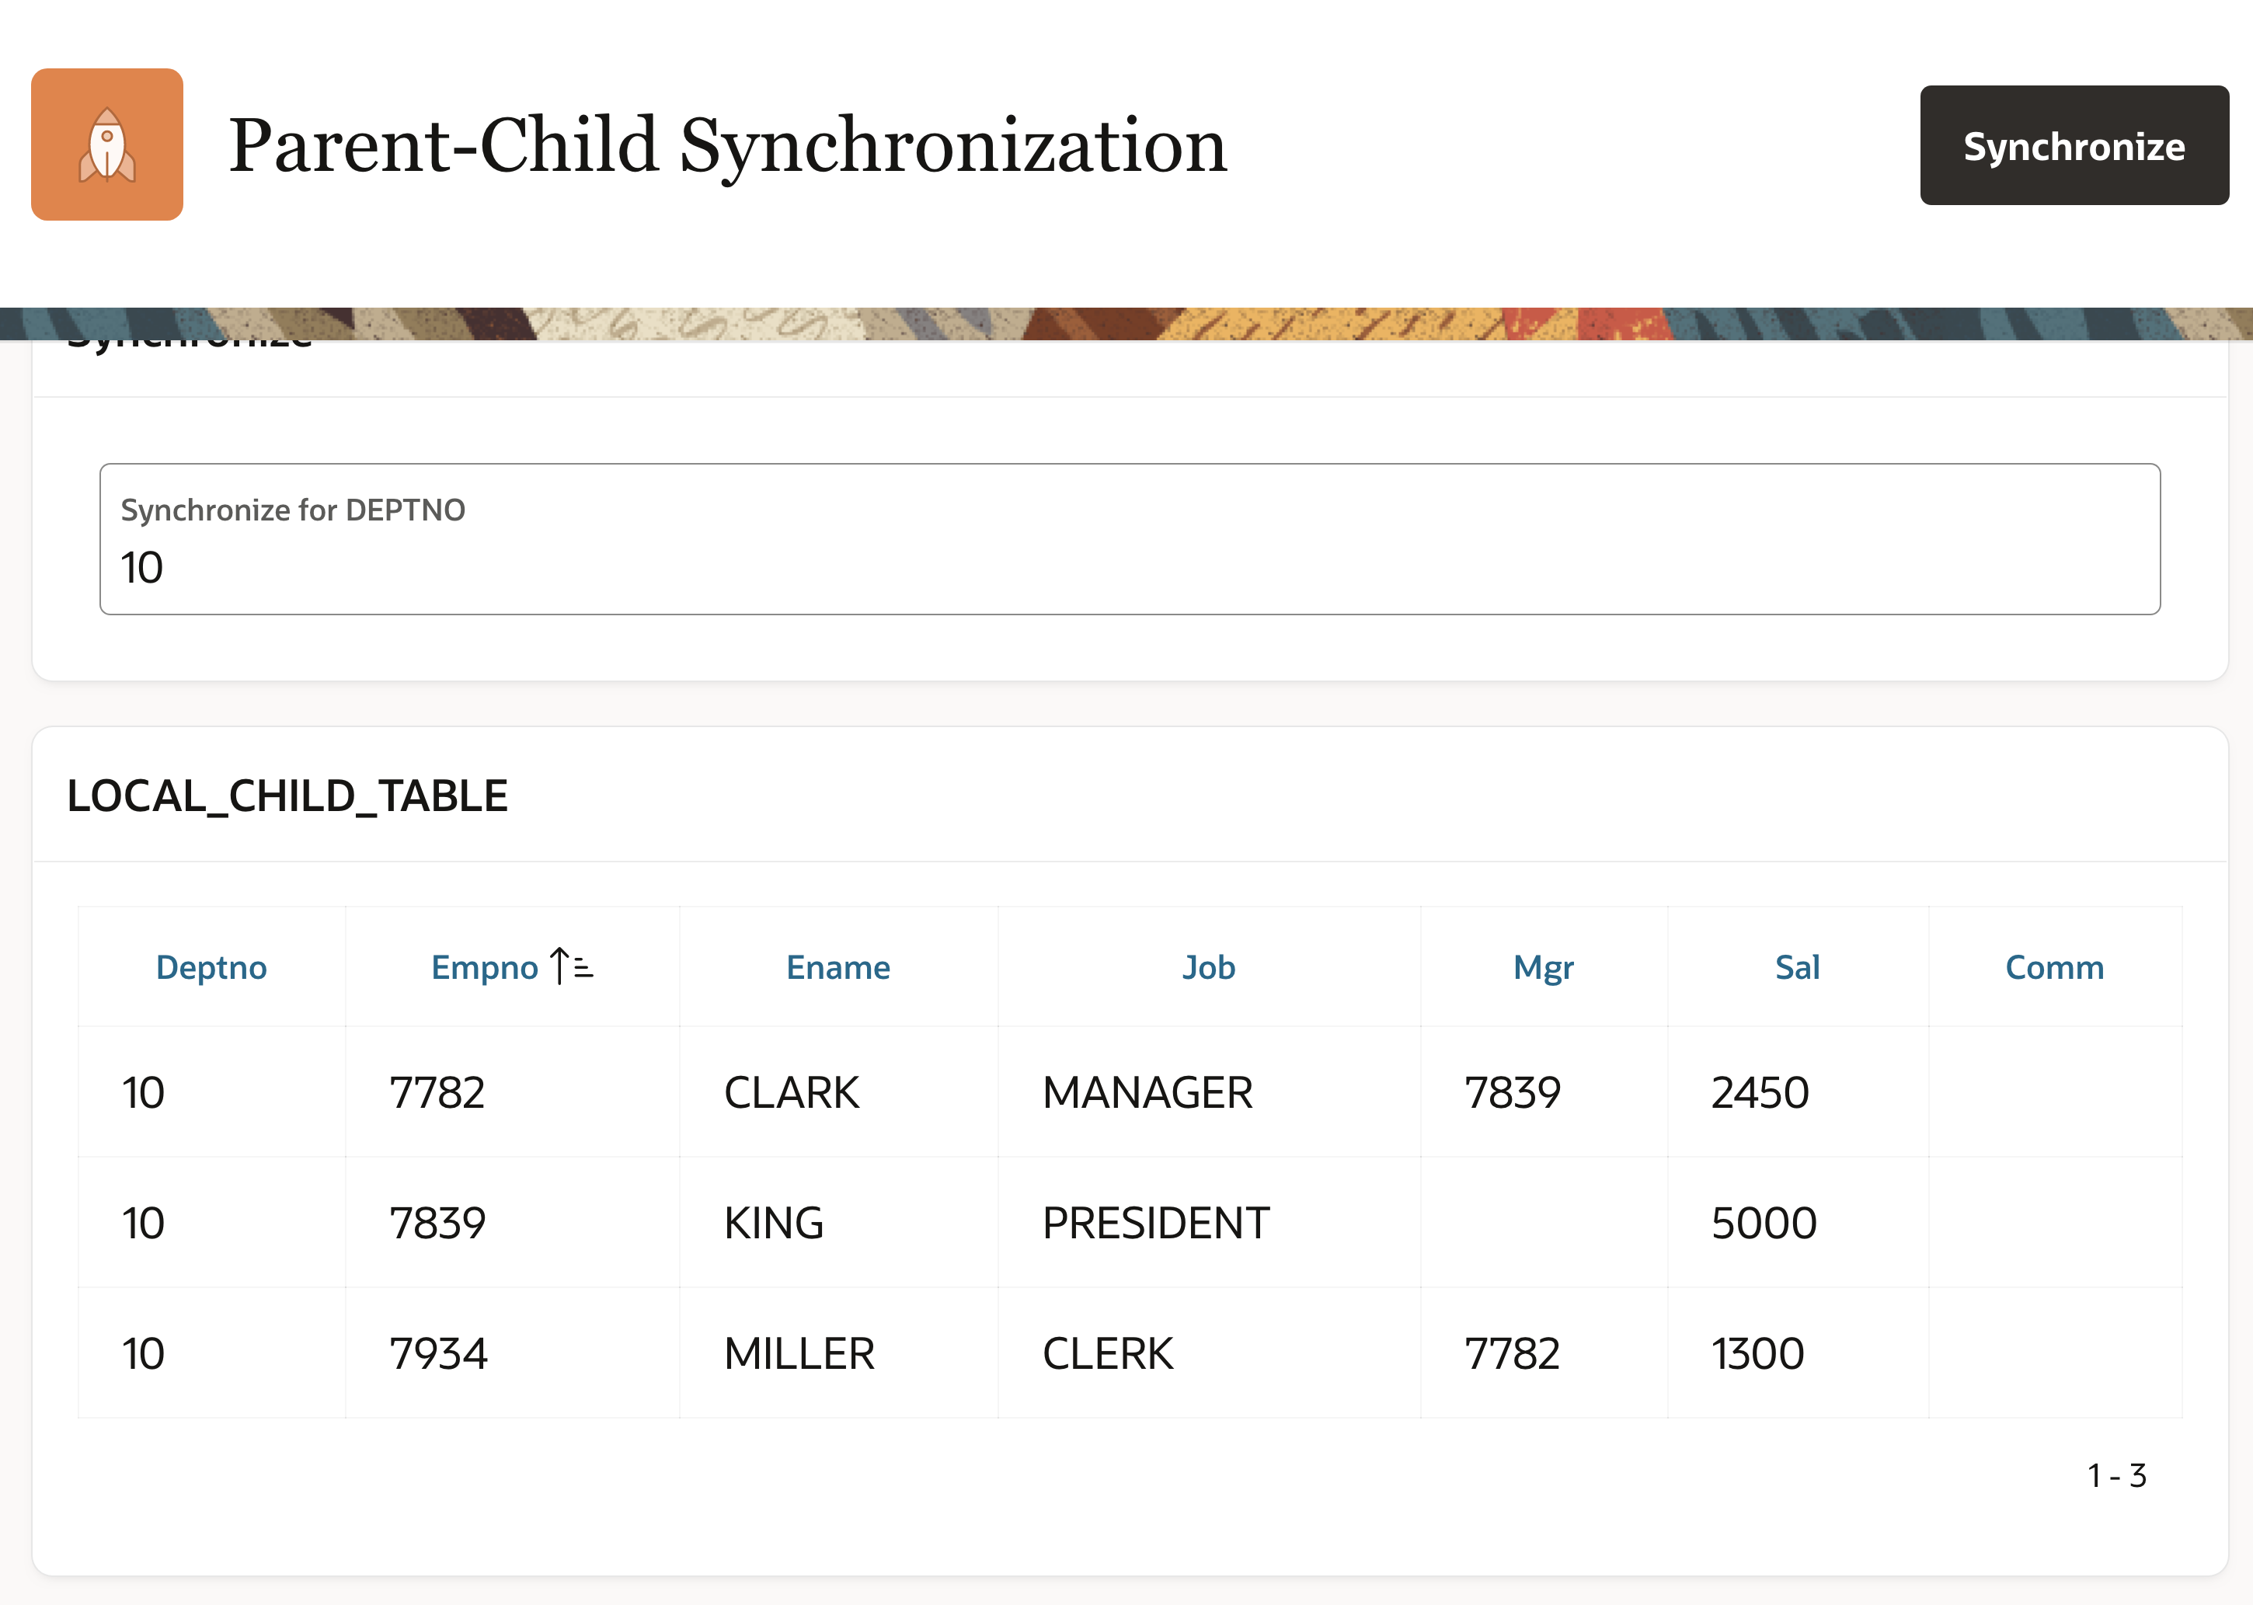This screenshot has height=1605, width=2253.
Task: Click the salary 5000 cell
Action: point(1763,1223)
